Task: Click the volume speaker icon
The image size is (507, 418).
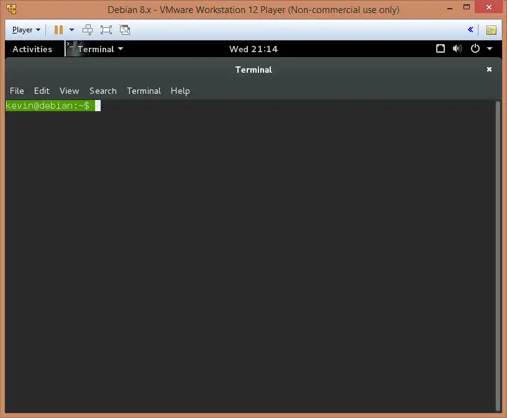Action: 457,48
